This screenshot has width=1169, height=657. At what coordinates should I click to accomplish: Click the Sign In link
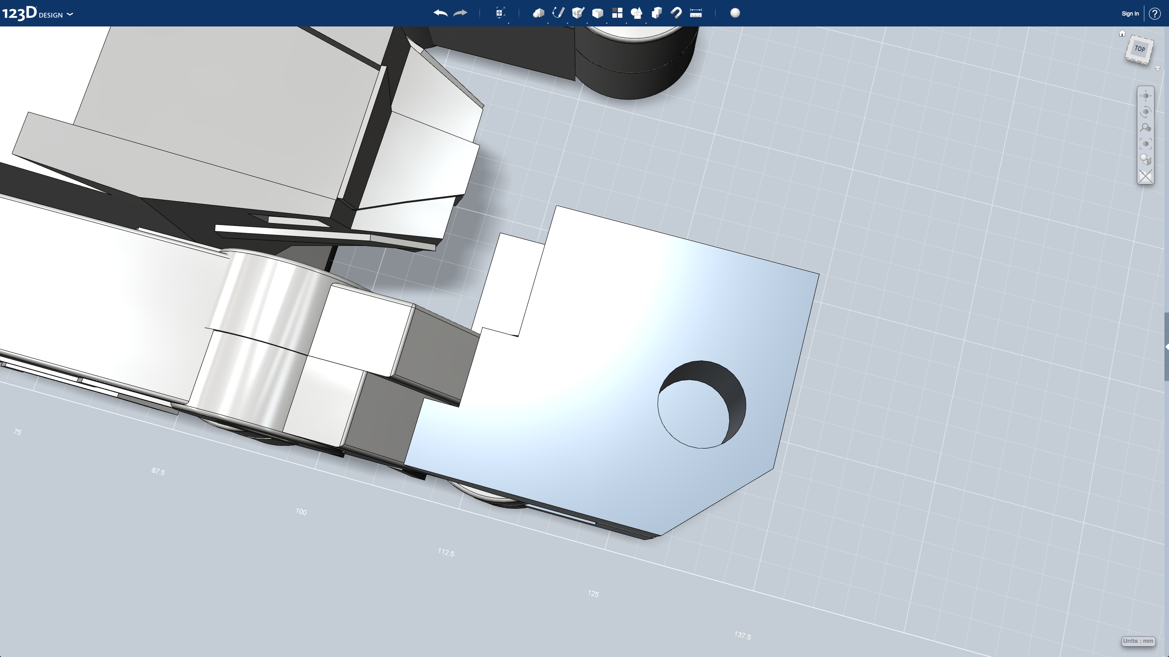pos(1130,14)
